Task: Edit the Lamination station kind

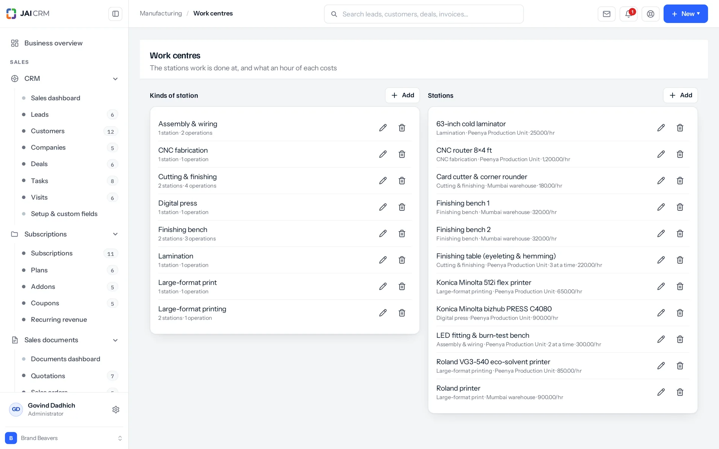Action: pyautogui.click(x=383, y=260)
